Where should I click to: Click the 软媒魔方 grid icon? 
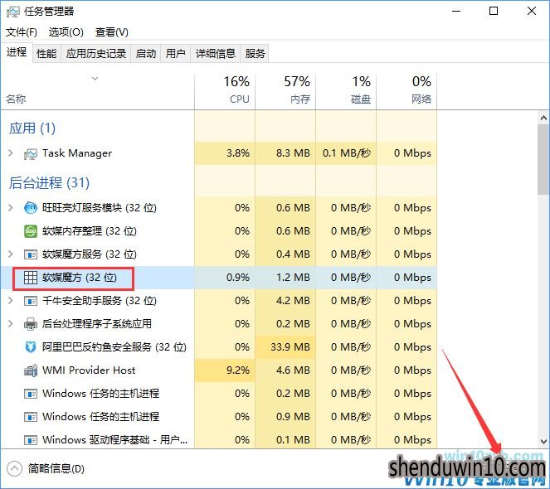point(31,278)
